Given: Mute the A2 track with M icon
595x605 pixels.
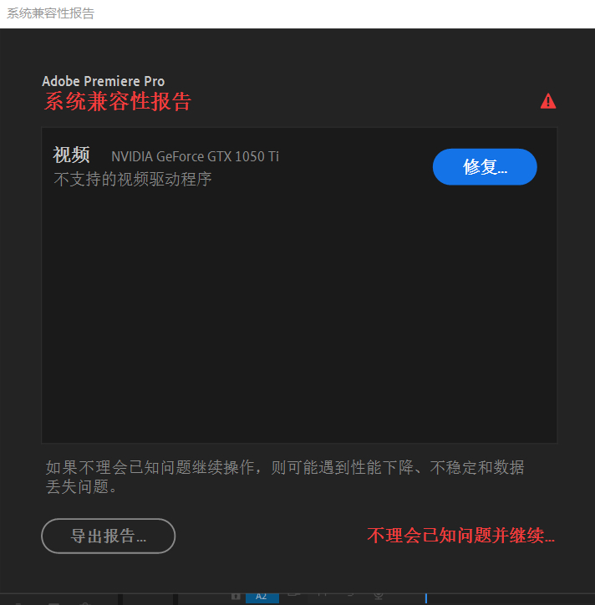Looking at the screenshot, I should pos(323,595).
